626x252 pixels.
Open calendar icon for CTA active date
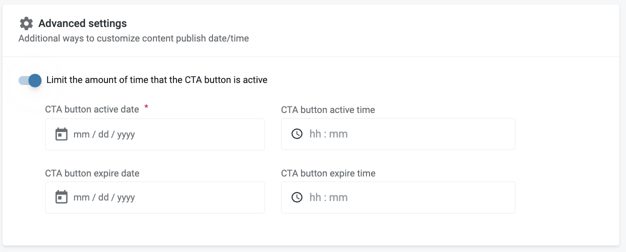coord(61,134)
